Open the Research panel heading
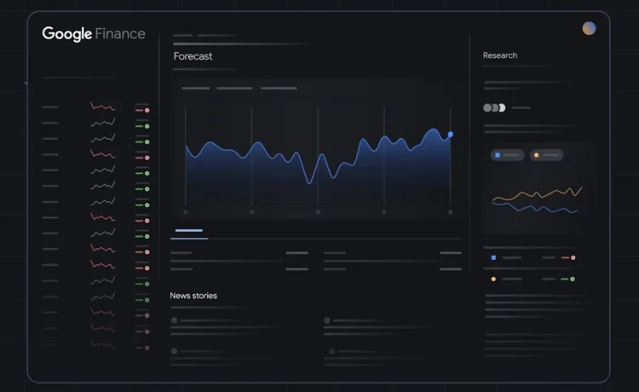Viewport: 639px width, 392px height. (500, 55)
